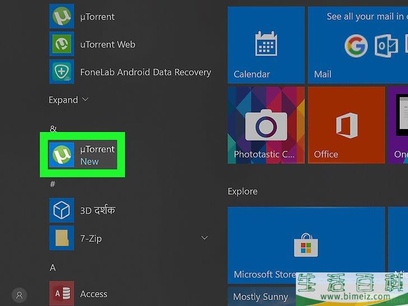Click the 3D दर्शक label

[x=98, y=210]
